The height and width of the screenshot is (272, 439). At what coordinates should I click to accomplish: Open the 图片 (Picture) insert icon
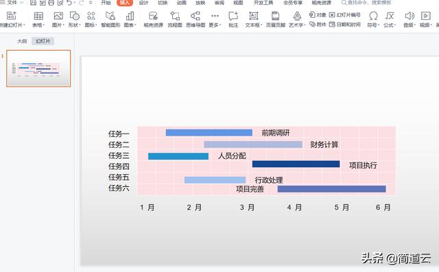pyautogui.click(x=58, y=16)
